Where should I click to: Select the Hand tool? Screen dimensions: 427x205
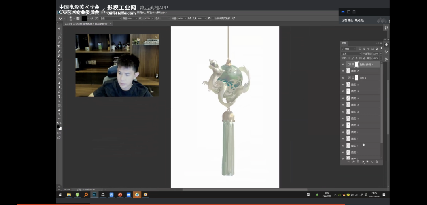[59, 110]
